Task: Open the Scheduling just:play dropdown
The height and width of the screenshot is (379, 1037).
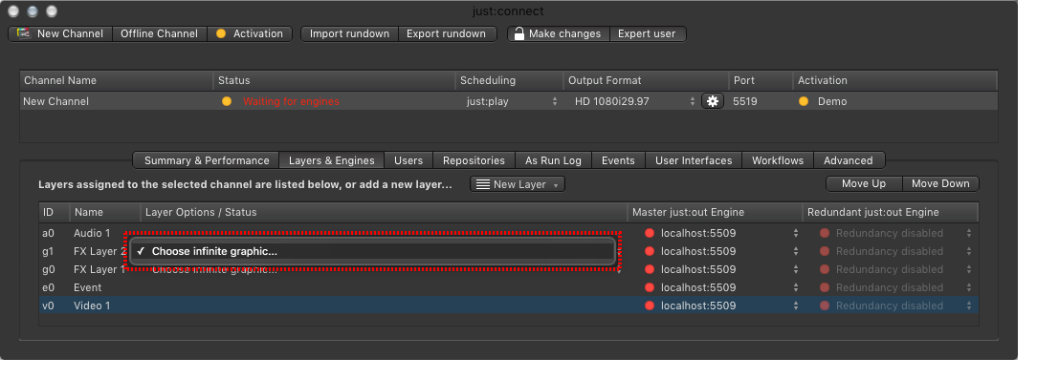Action: coord(511,102)
